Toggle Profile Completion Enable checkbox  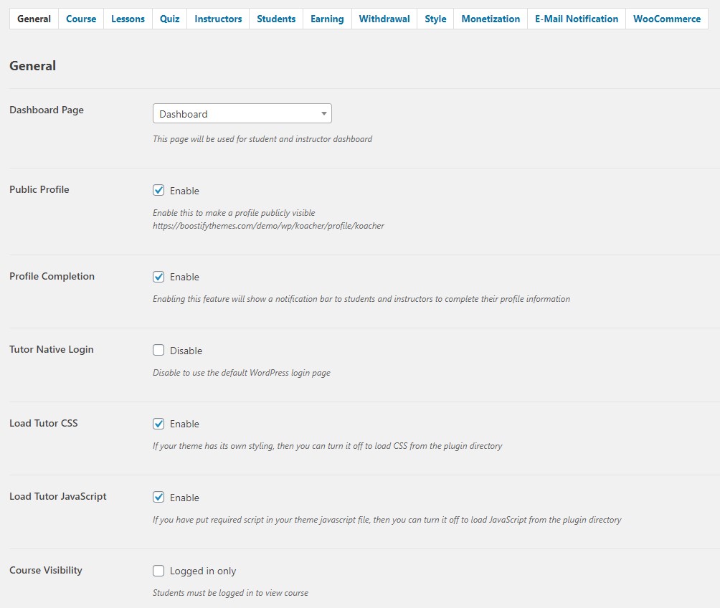coord(158,277)
